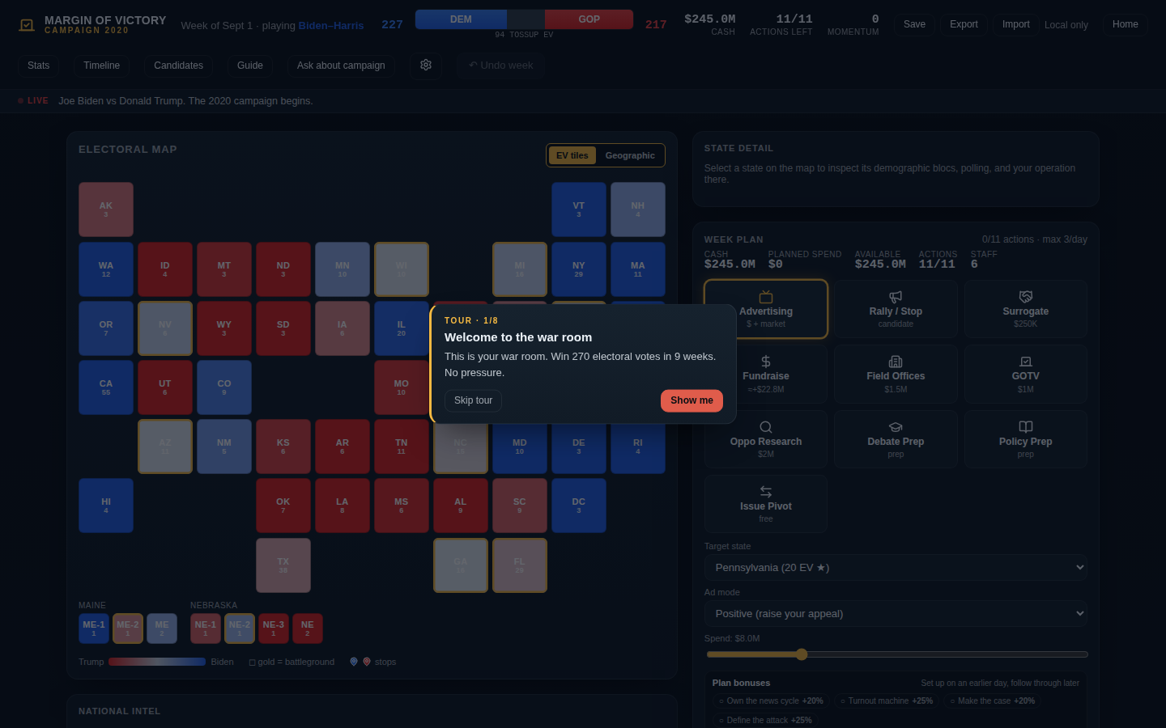
Task: Click the Biden–Harris link
Action: click(331, 25)
